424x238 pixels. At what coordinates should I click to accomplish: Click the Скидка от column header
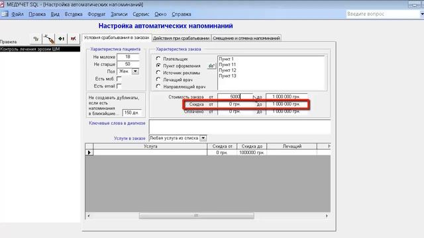click(222, 146)
